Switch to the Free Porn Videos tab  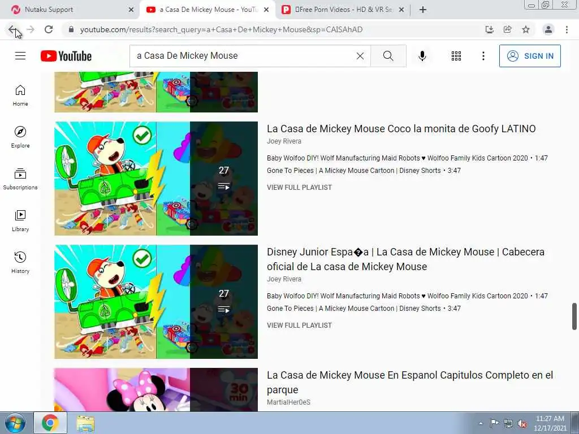343,10
